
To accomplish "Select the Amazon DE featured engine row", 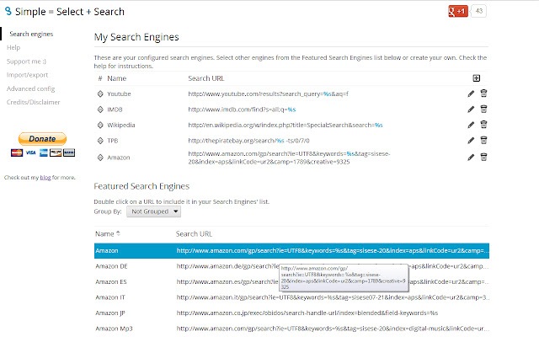I will pos(112,267).
